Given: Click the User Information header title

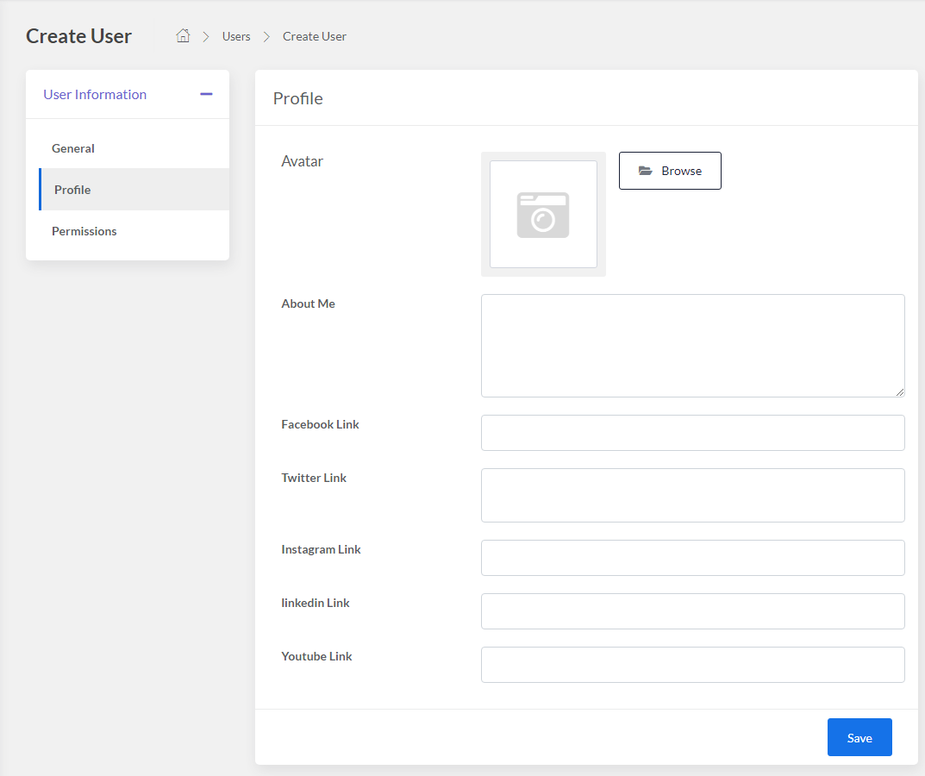Looking at the screenshot, I should click(x=95, y=95).
